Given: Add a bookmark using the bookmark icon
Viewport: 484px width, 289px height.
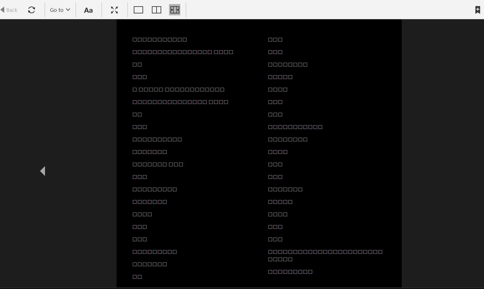Looking at the screenshot, I should pos(477,10).
